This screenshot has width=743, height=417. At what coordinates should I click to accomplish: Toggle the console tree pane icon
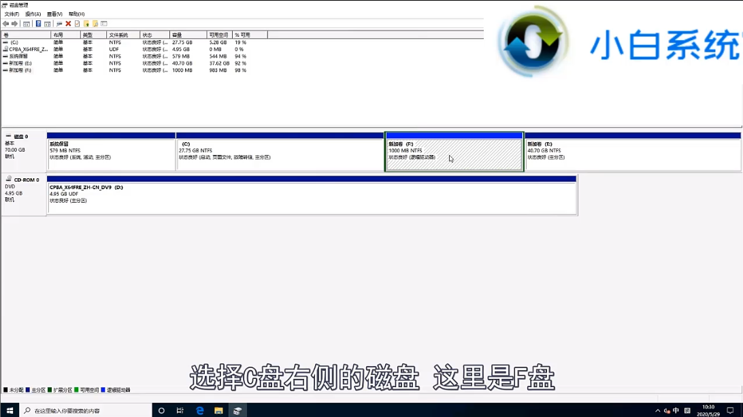point(27,24)
